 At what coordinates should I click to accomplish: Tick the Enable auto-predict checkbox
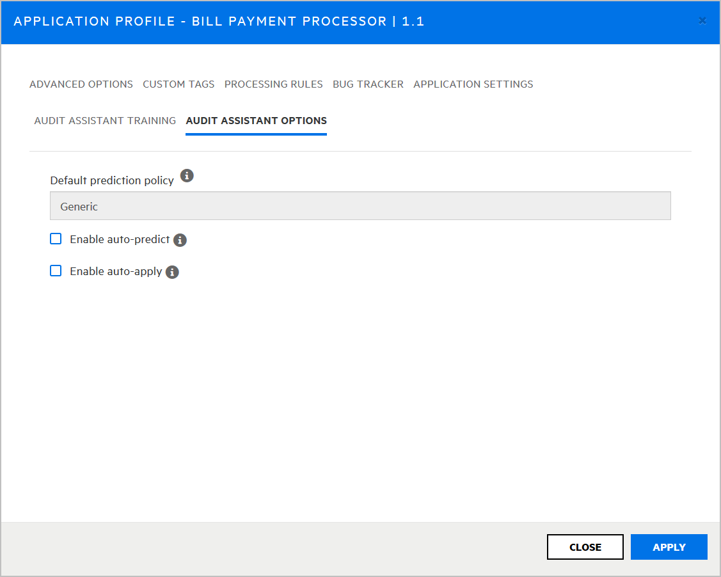click(56, 239)
